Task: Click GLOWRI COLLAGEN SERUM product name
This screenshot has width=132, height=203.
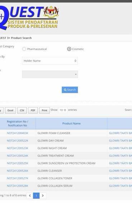Action: [x=55, y=186]
